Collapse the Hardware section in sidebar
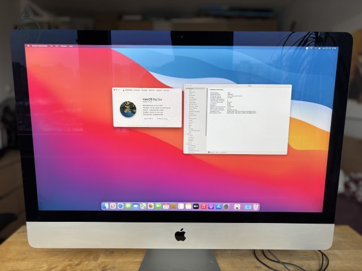 (186, 89)
